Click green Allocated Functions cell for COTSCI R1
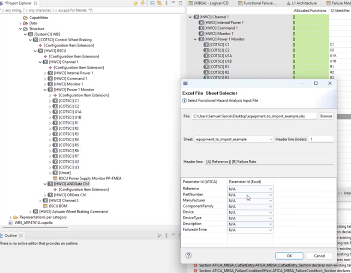The height and width of the screenshot is (273, 351). tap(310, 67)
